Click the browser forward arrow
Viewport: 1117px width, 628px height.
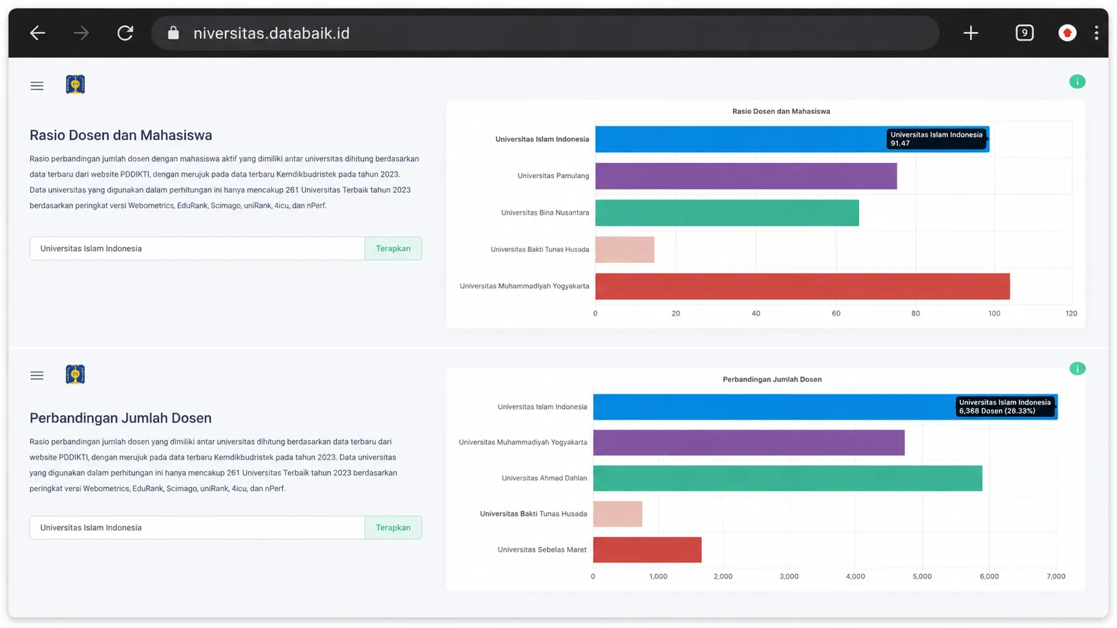click(81, 33)
